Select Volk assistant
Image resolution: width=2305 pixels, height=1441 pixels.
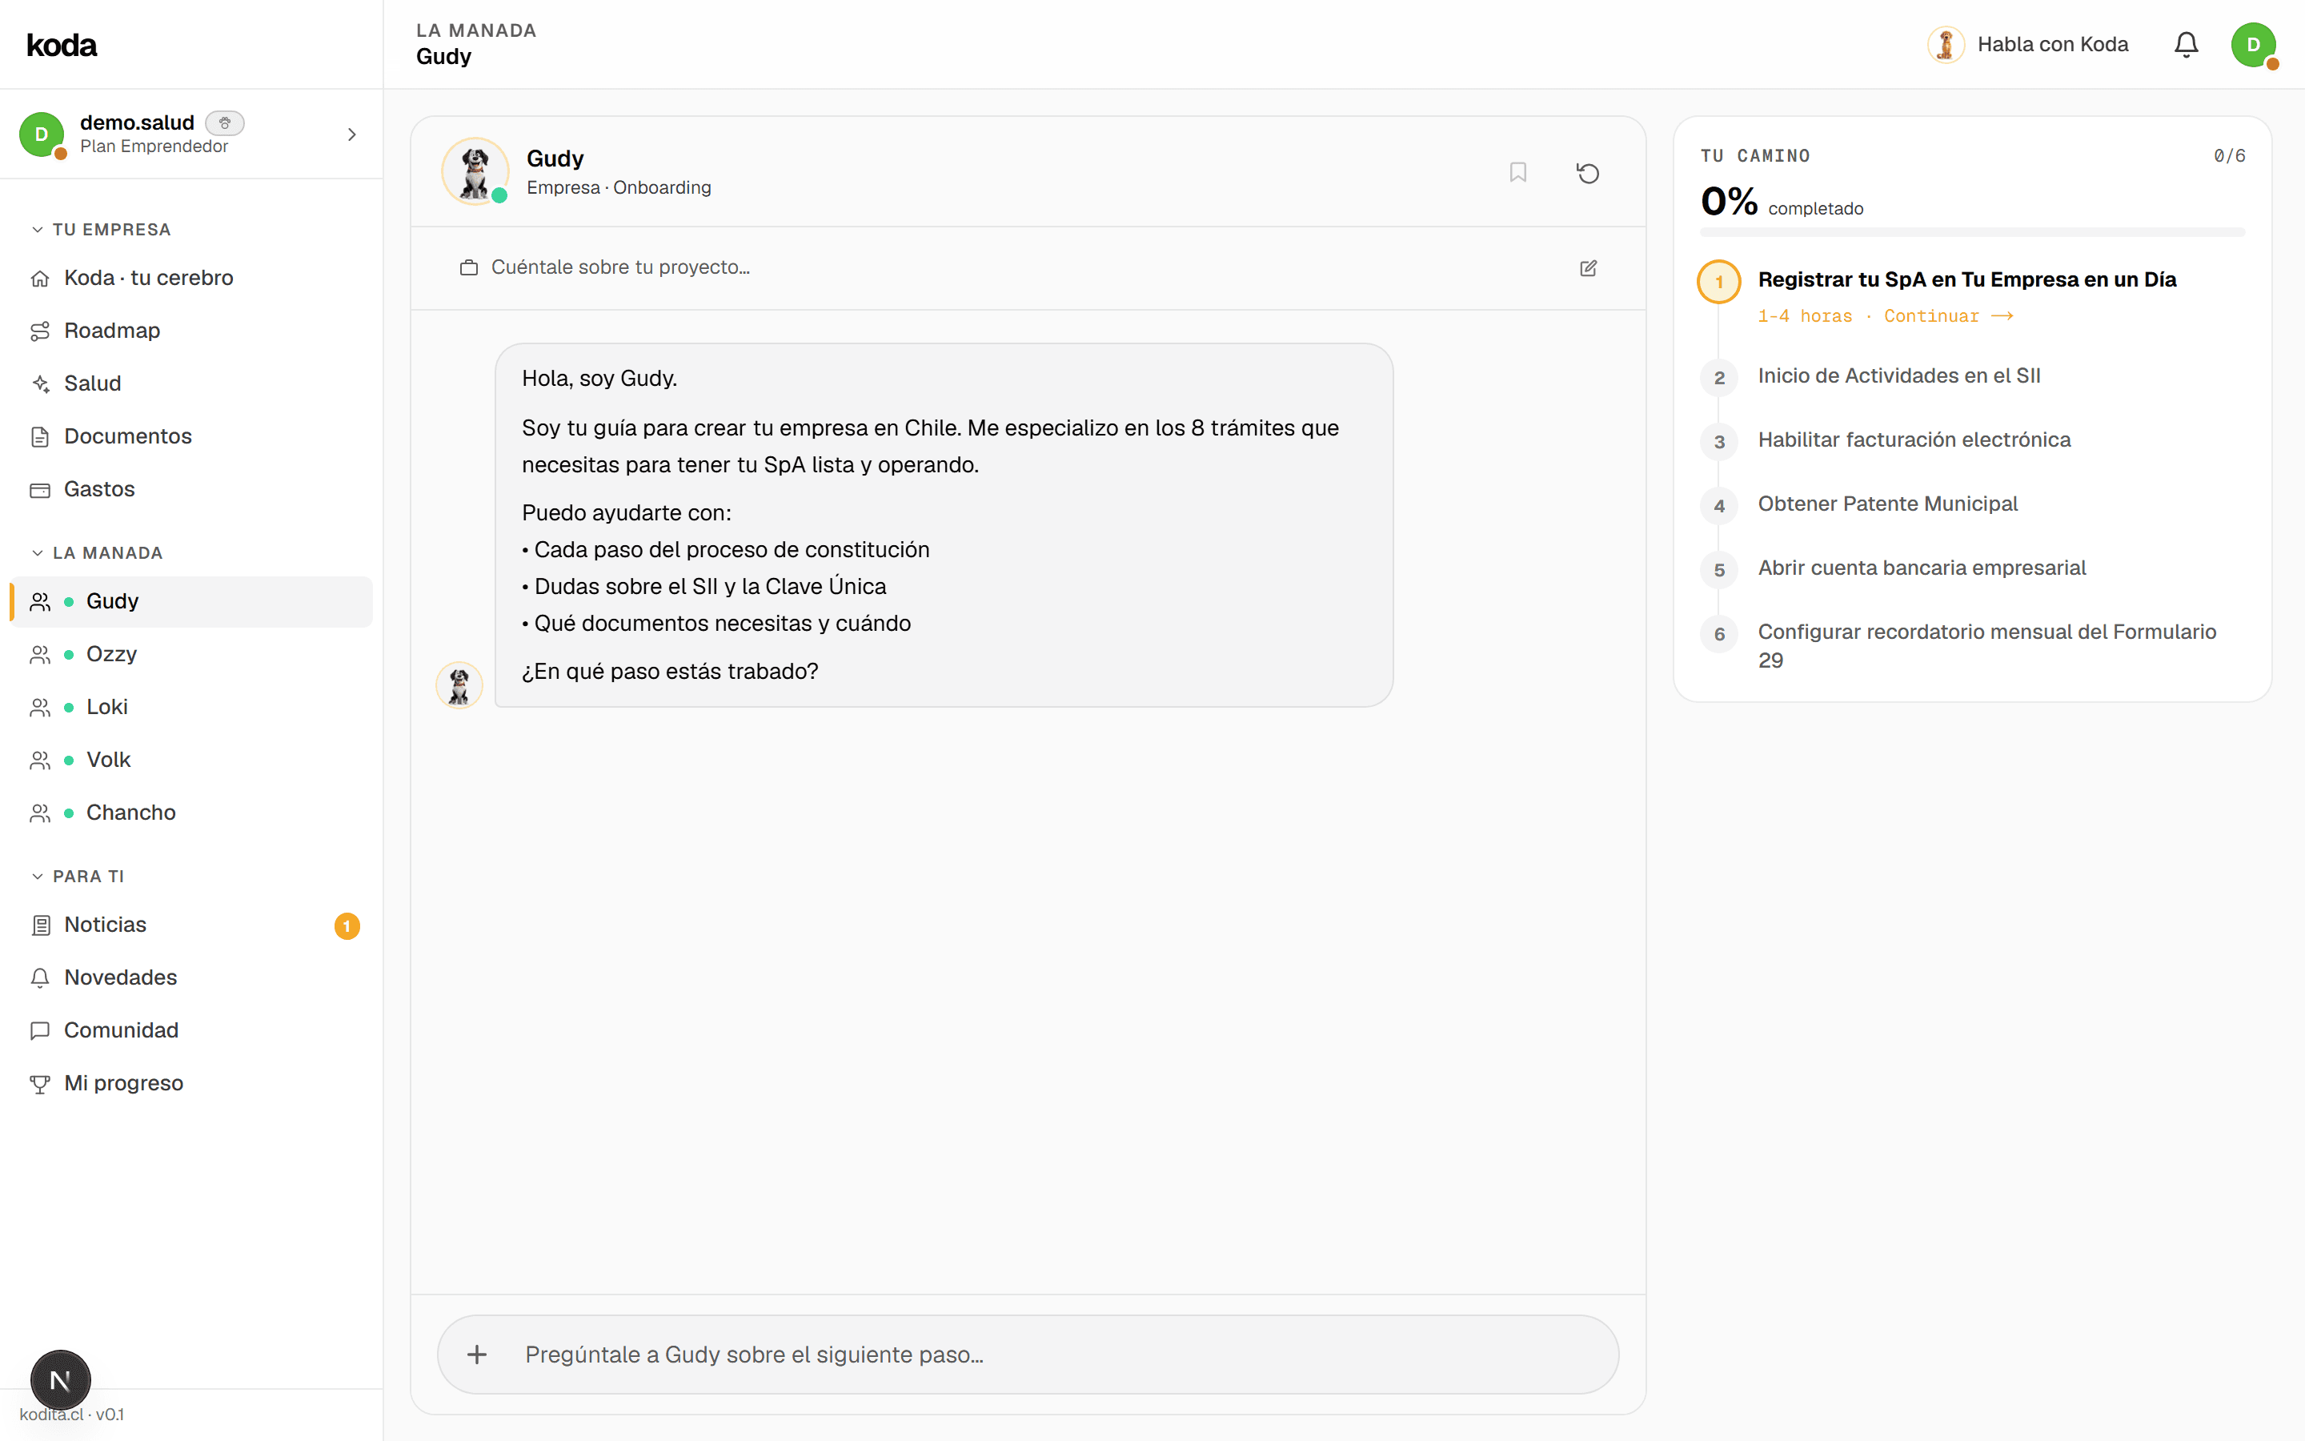[x=190, y=761]
